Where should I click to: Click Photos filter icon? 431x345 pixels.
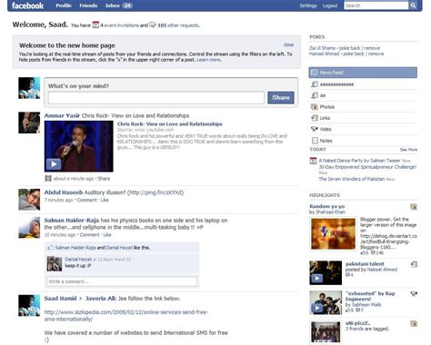click(315, 107)
